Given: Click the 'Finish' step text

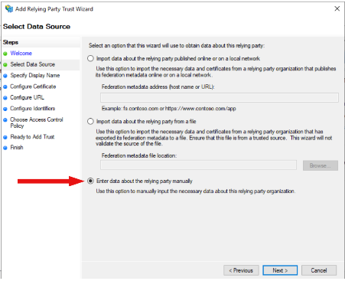Looking at the screenshot, I should 17,147.
